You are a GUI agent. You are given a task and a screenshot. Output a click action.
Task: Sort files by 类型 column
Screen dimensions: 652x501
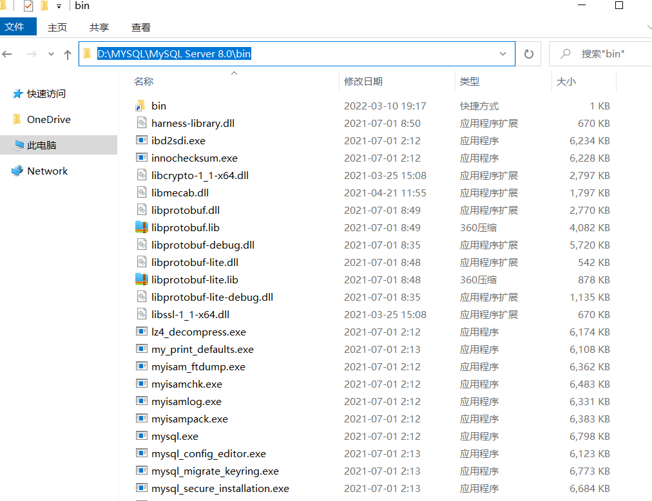pos(470,82)
